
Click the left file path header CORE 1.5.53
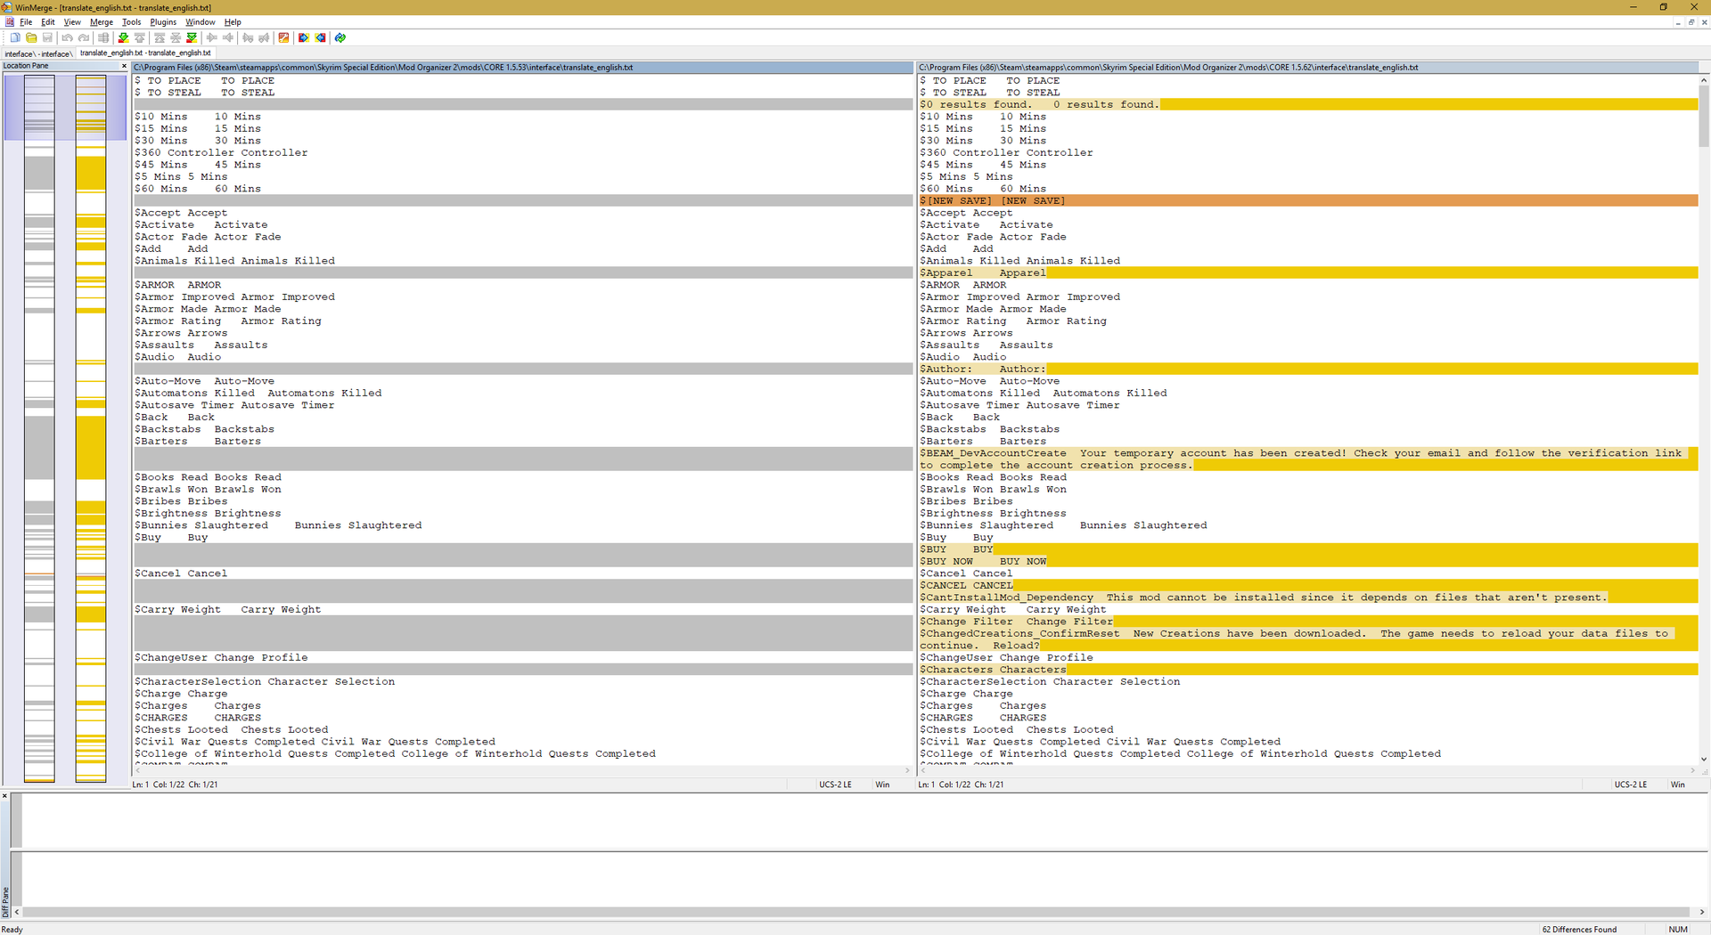[x=523, y=68]
